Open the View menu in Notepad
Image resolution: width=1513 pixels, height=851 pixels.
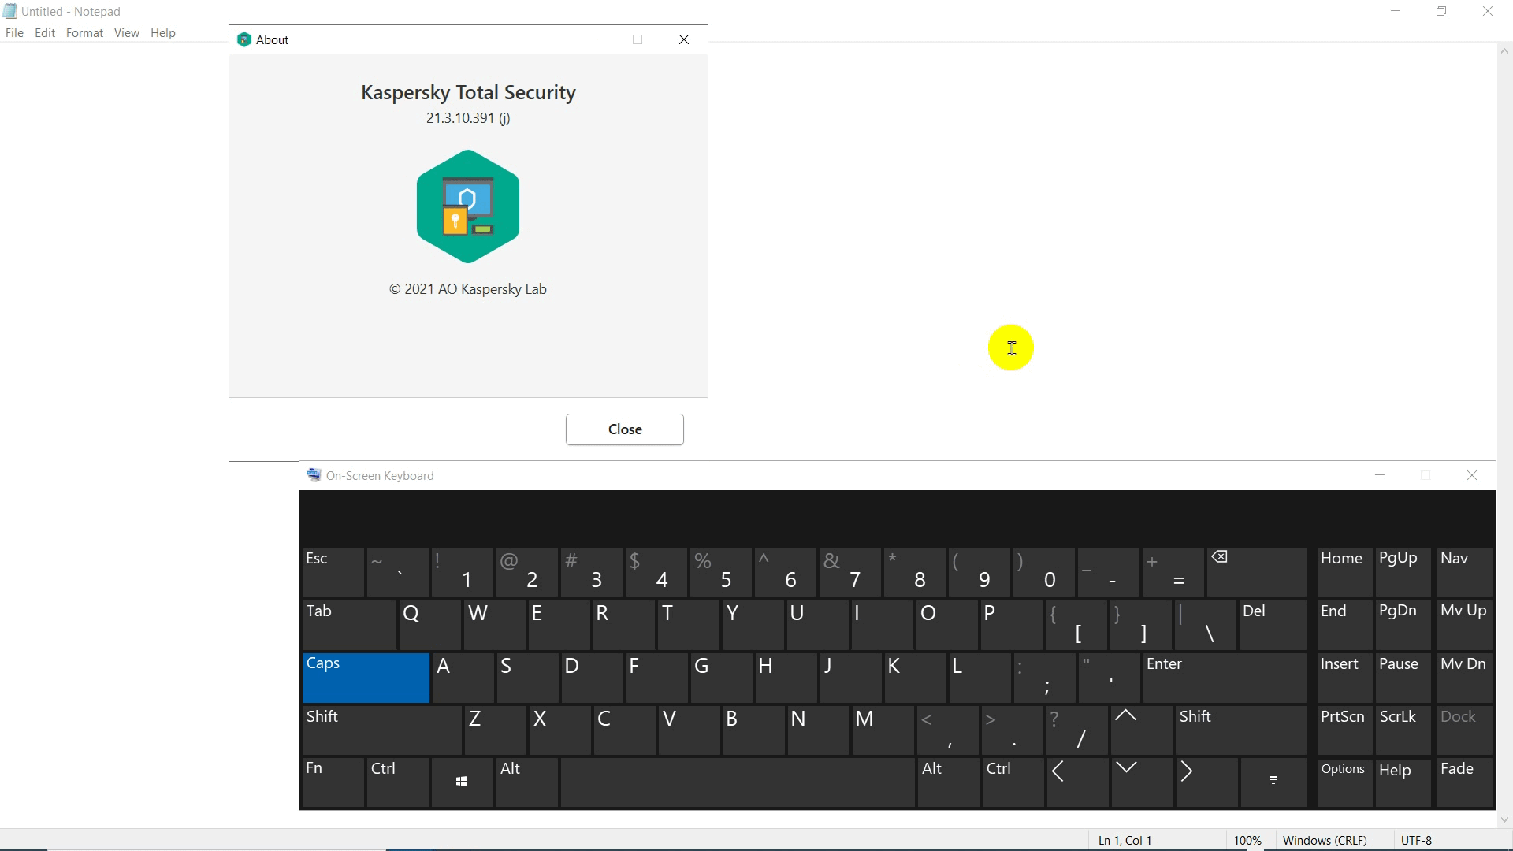(x=126, y=33)
